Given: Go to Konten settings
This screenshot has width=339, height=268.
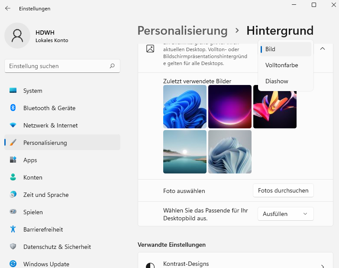Looking at the screenshot, I should (x=62, y=177).
